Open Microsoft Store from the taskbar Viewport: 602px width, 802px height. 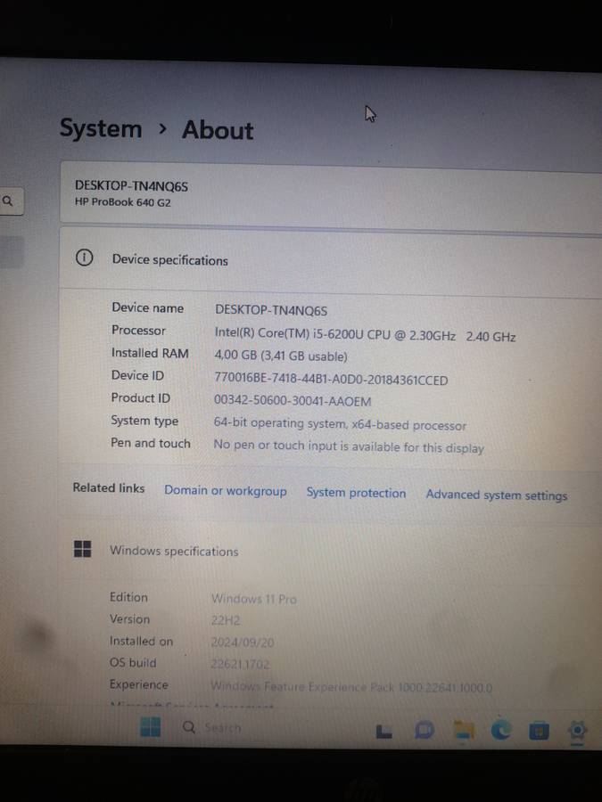[x=539, y=731]
